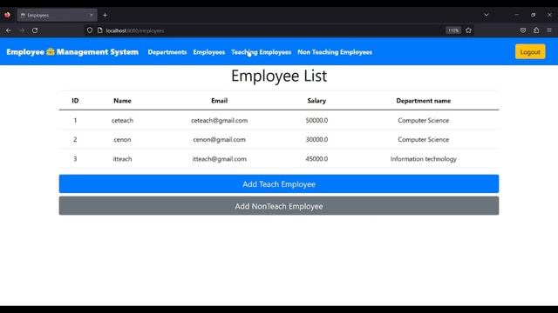Screen dimensions: 558x313
Task: Open Non Teaching Employees nav item
Action: point(335,52)
